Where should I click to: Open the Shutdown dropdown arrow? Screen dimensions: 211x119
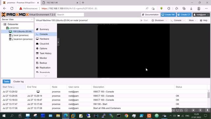[166, 20]
